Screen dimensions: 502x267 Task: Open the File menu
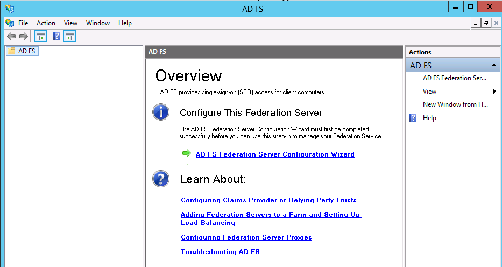point(23,23)
